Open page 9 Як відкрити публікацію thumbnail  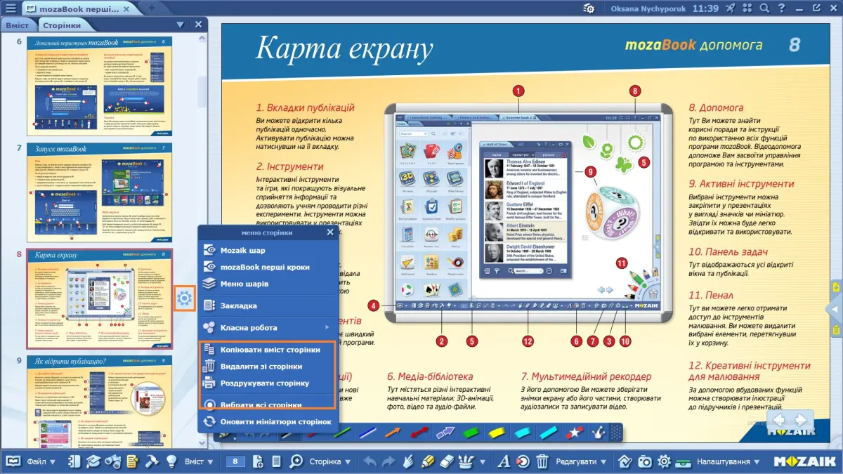click(x=98, y=401)
